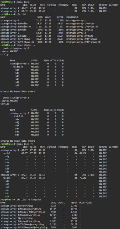Select the '/storage-array-1/Music' mountpoint path
Image resolution: width=120 pixels, height=229 pixels.
79,30
